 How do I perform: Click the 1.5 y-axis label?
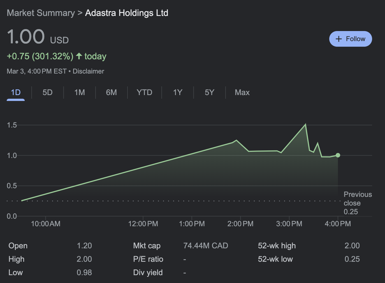click(12, 125)
